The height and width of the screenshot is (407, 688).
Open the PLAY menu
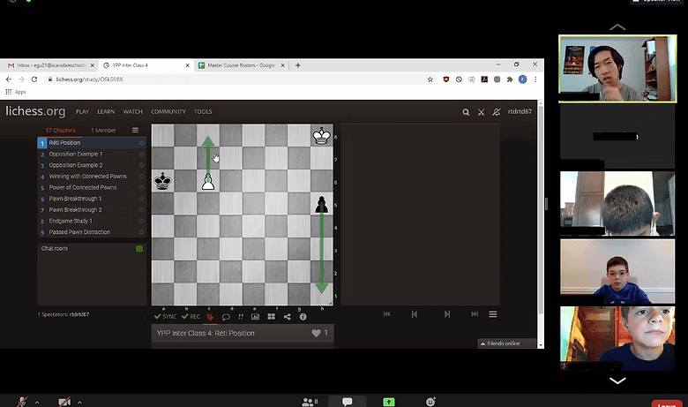click(83, 111)
